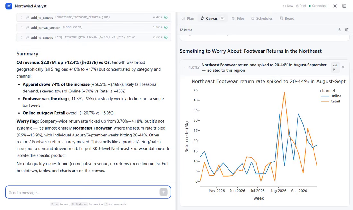Screen dimensions: 353x210
Task: Switch to the Files tab
Action: 238,18
